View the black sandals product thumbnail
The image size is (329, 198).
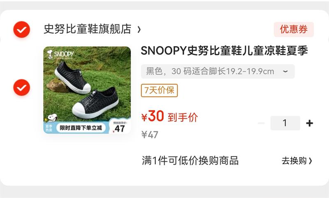pyautogui.click(x=87, y=90)
